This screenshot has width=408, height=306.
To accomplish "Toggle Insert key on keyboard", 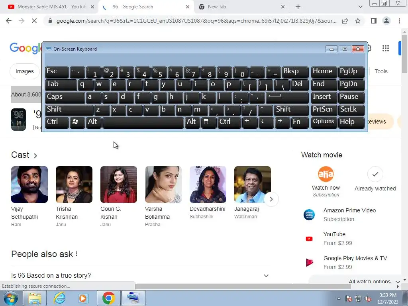I will 324,98.
